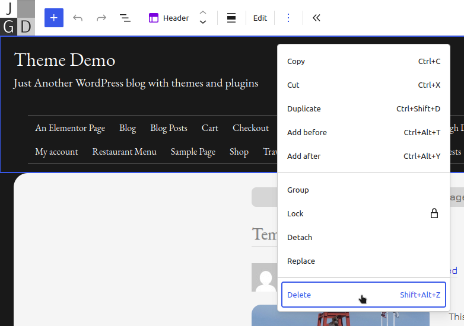
Task: Open the Blog Posts navigation link
Action: click(169, 128)
